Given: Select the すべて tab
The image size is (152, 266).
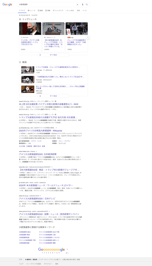Looking at the screenshot, I should click(x=22, y=10).
